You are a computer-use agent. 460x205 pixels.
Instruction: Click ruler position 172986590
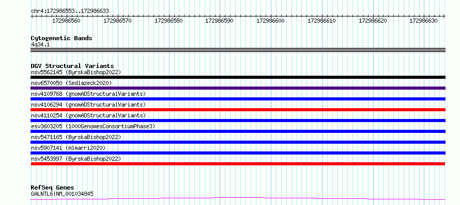[220, 21]
